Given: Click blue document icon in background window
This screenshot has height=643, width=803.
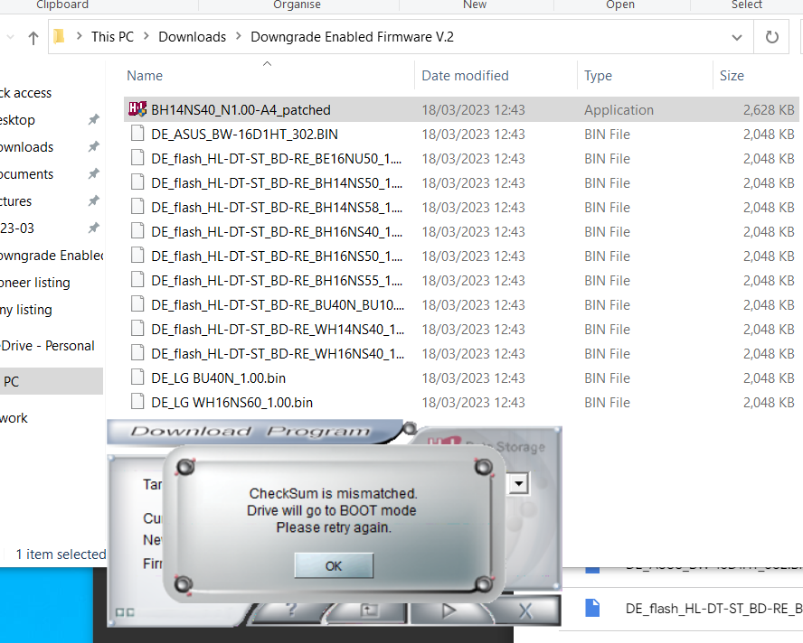Looking at the screenshot, I should (x=592, y=608).
